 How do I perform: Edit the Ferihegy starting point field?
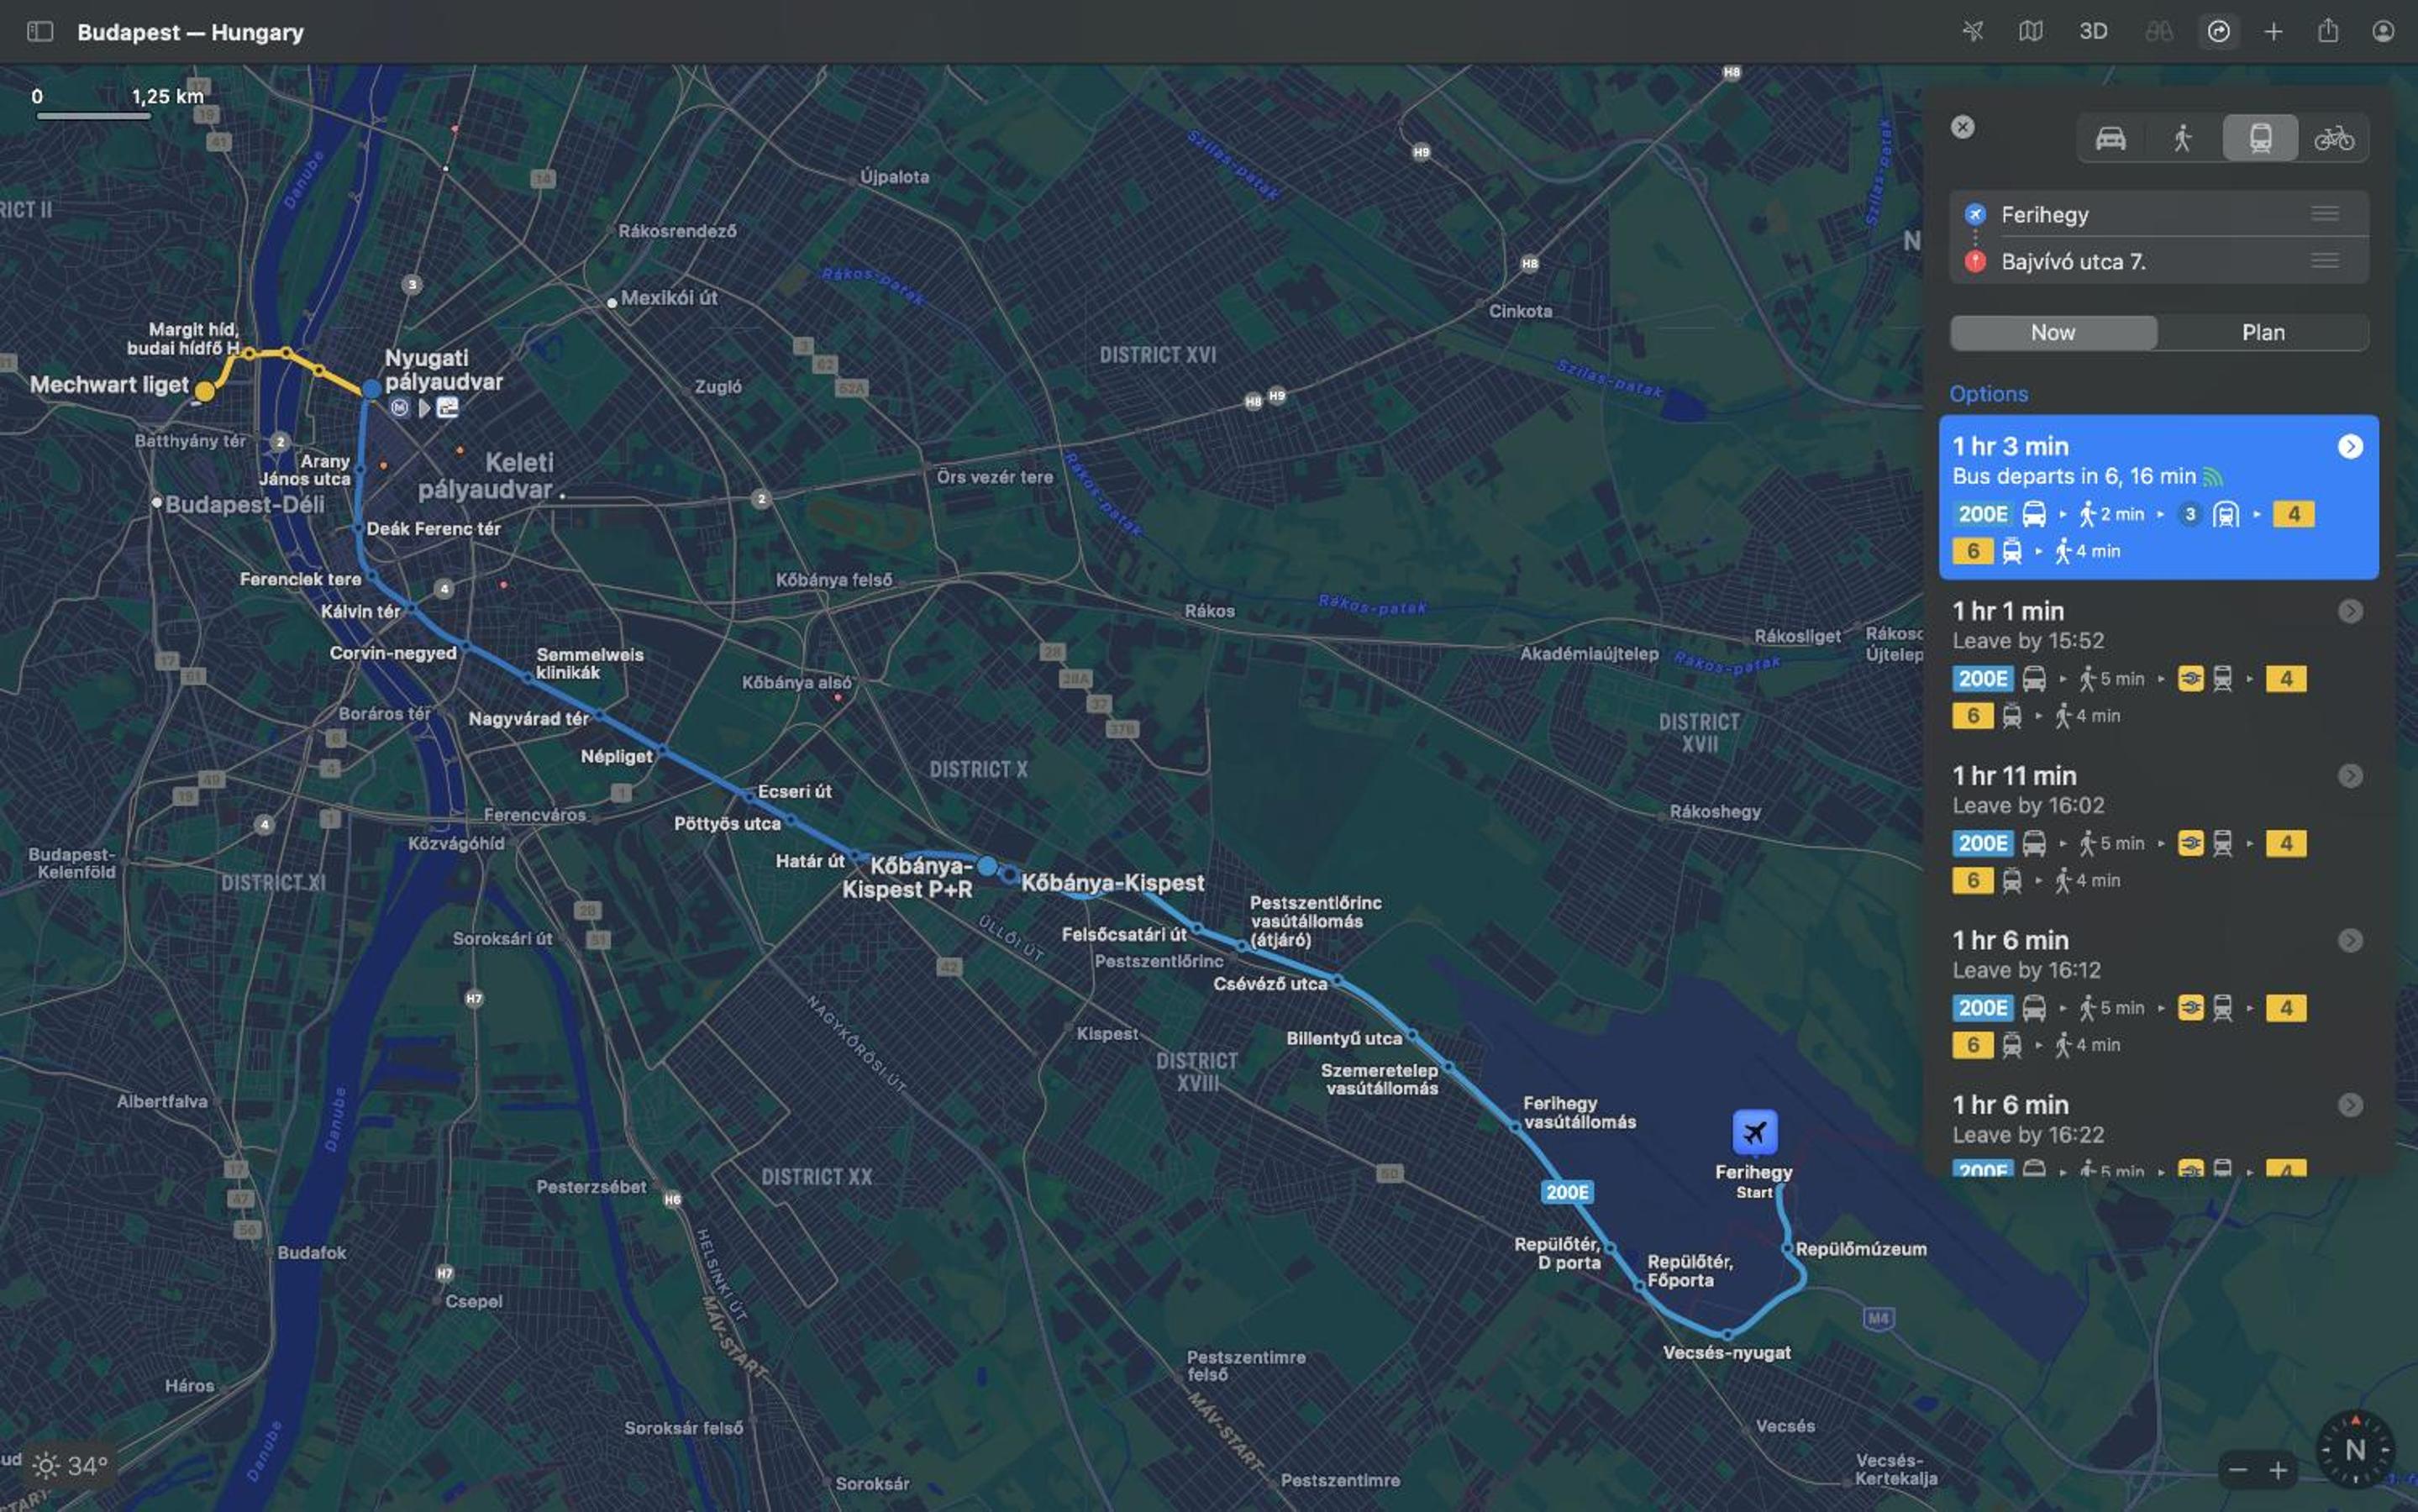(x=2158, y=214)
